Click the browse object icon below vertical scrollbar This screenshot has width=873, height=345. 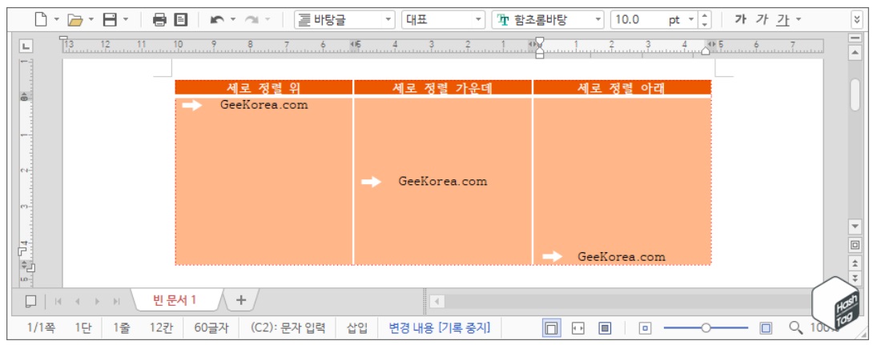point(855,244)
